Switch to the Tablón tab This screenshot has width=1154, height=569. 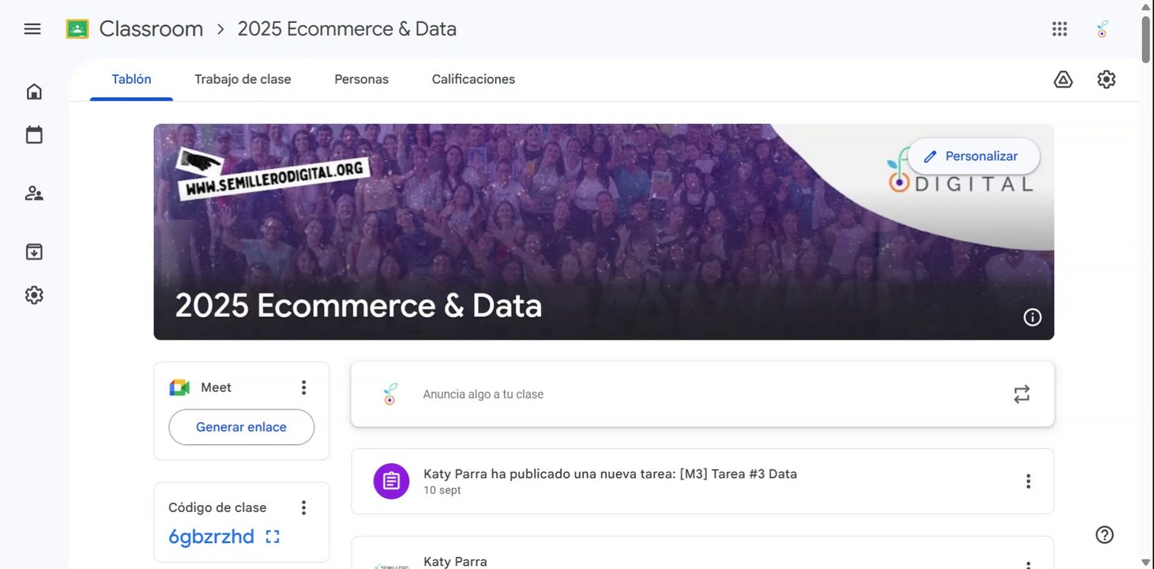coord(131,80)
